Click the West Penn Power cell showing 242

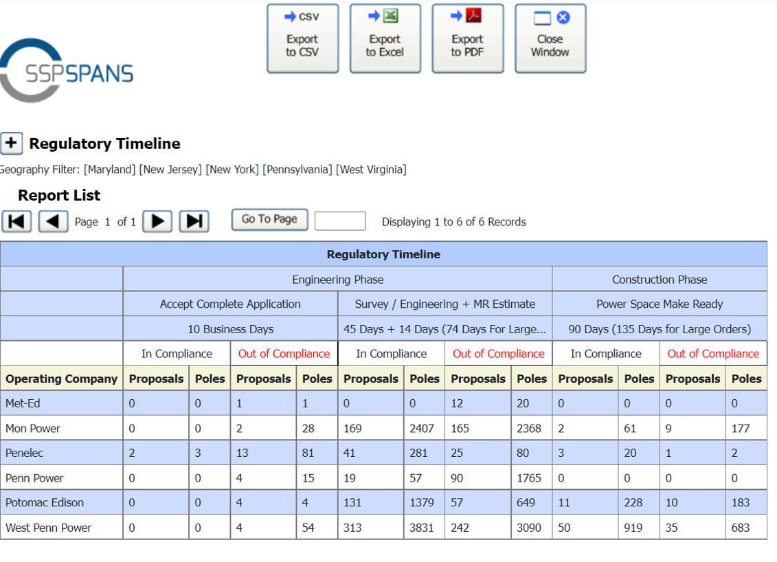coord(478,528)
